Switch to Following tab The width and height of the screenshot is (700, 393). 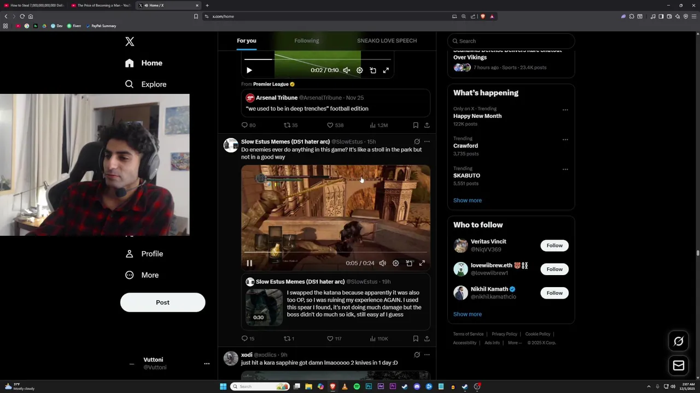click(x=306, y=41)
